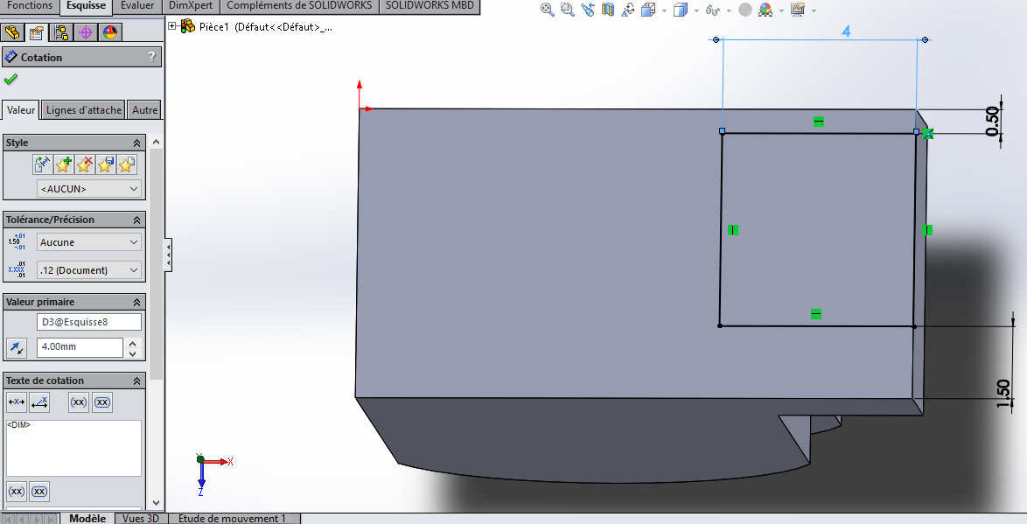1027x524 pixels.
Task: Delete a dimension style
Action: (x=84, y=164)
